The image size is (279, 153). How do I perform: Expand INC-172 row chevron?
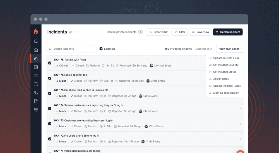[x=240, y=139]
